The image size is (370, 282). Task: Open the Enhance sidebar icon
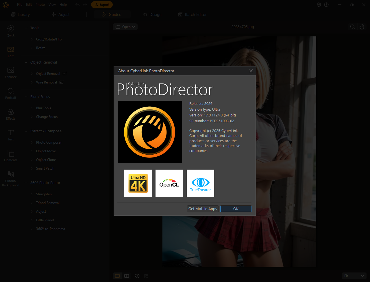[11, 73]
